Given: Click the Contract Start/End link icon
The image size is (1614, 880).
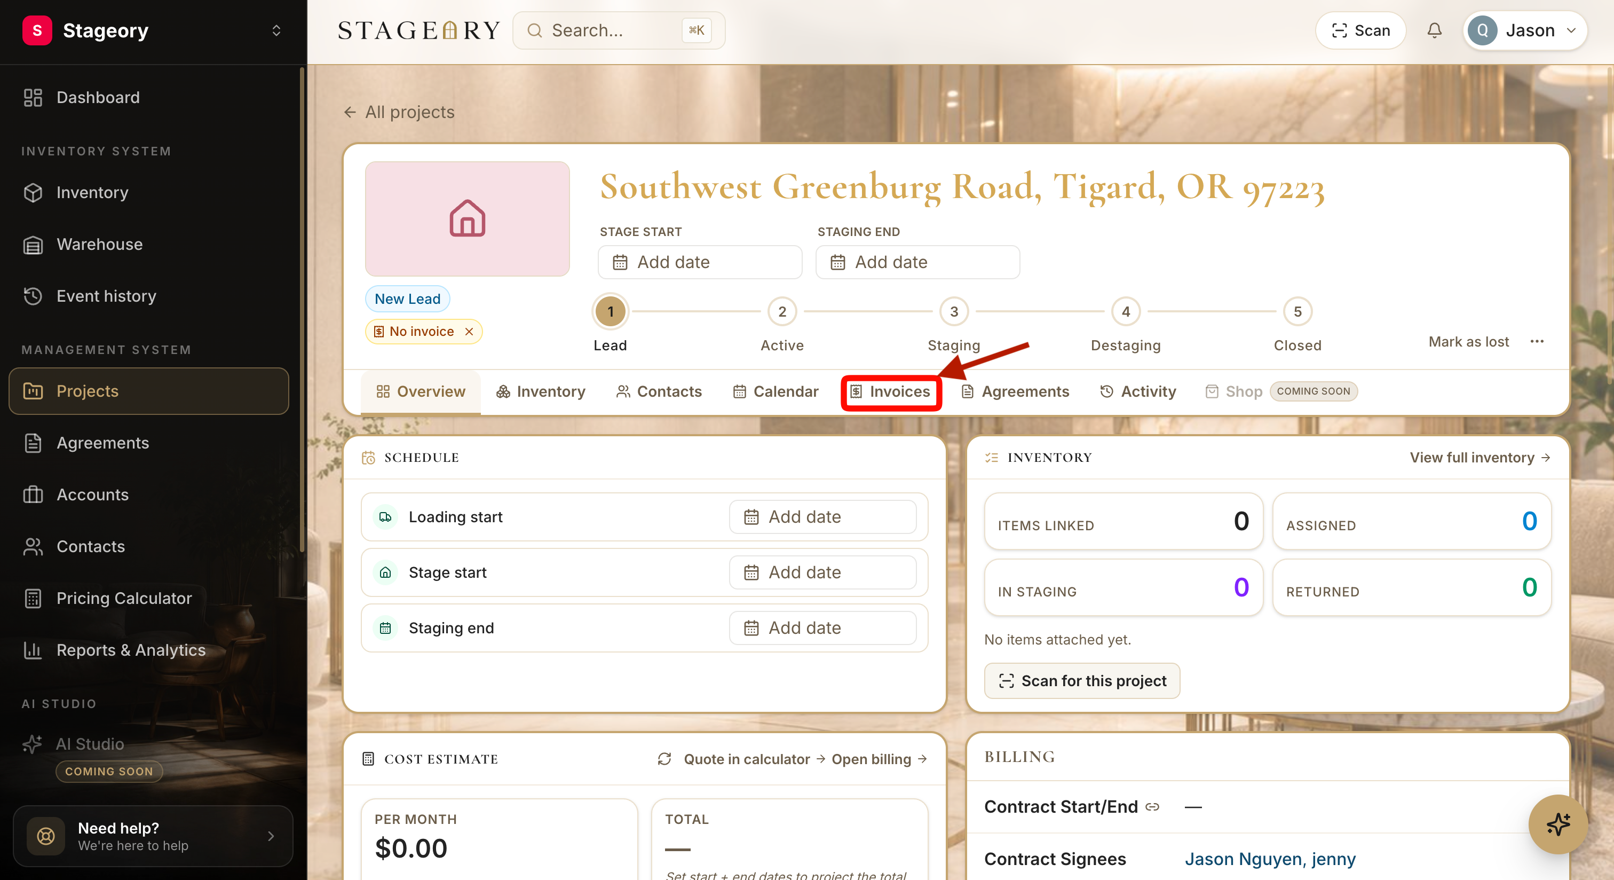Looking at the screenshot, I should (x=1152, y=807).
